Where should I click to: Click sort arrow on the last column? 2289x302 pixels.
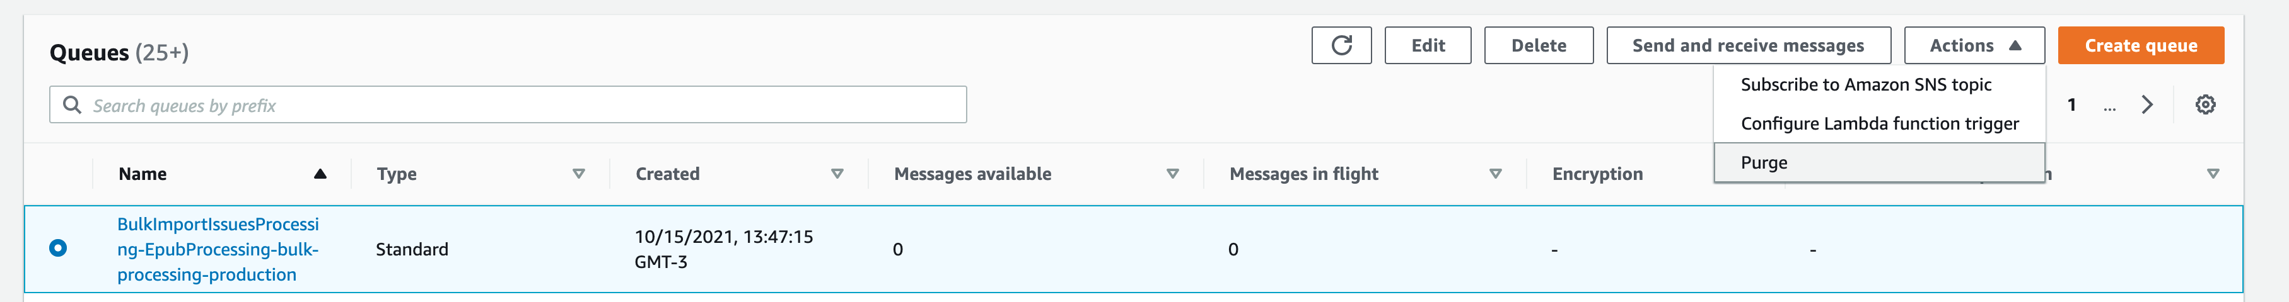(x=2213, y=174)
